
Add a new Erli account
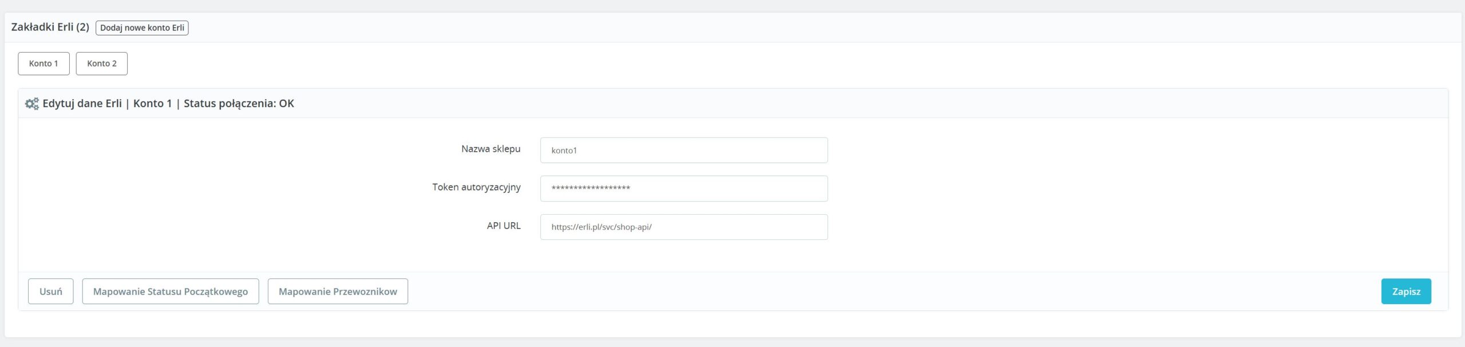click(x=142, y=27)
